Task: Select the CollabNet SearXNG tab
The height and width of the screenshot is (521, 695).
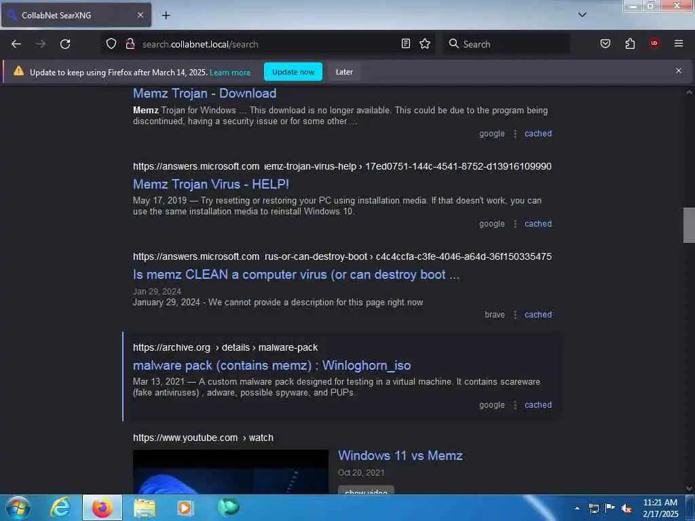Action: pos(76,15)
